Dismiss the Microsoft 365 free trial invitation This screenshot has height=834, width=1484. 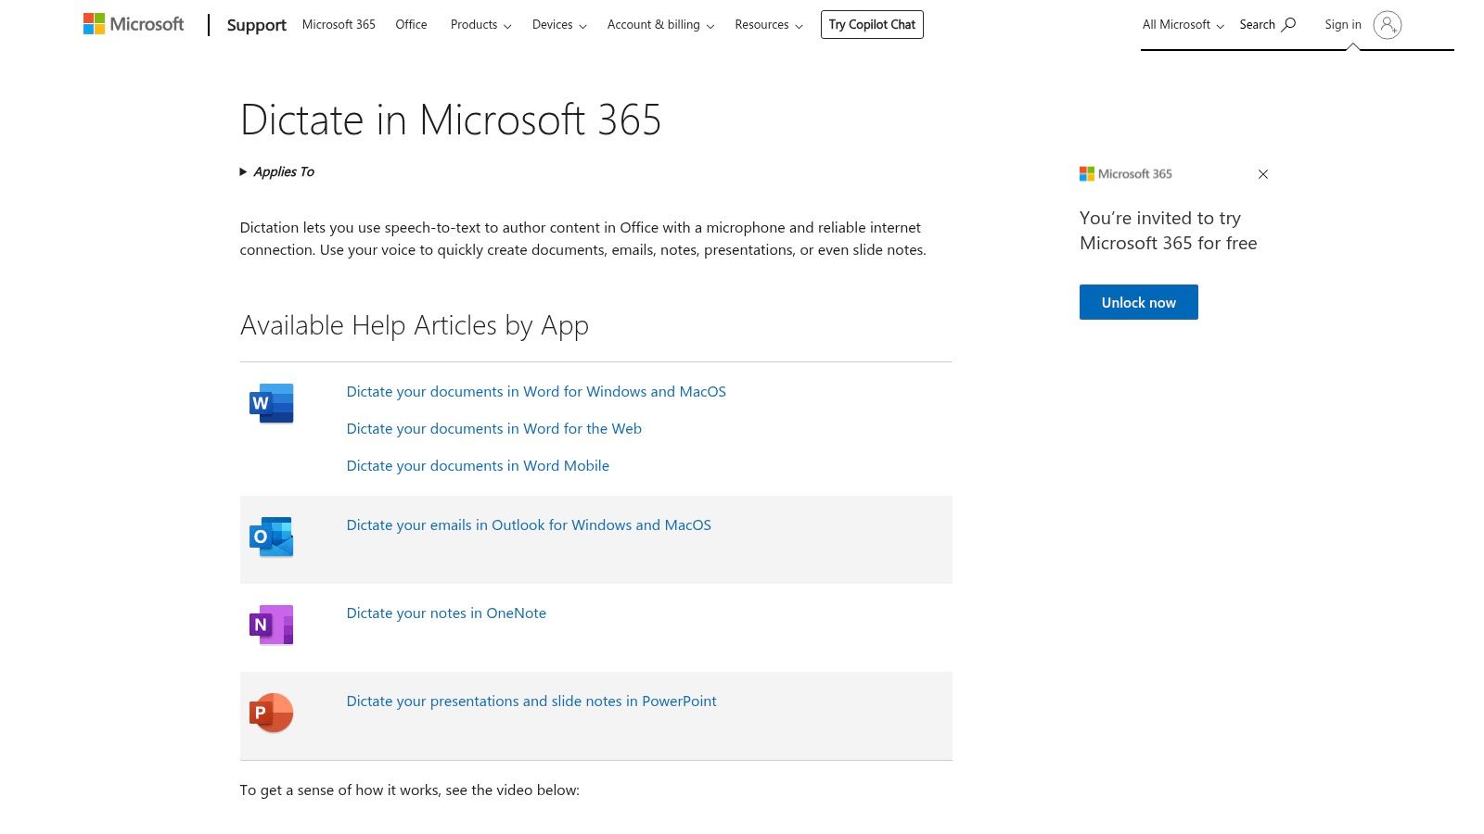tap(1262, 173)
